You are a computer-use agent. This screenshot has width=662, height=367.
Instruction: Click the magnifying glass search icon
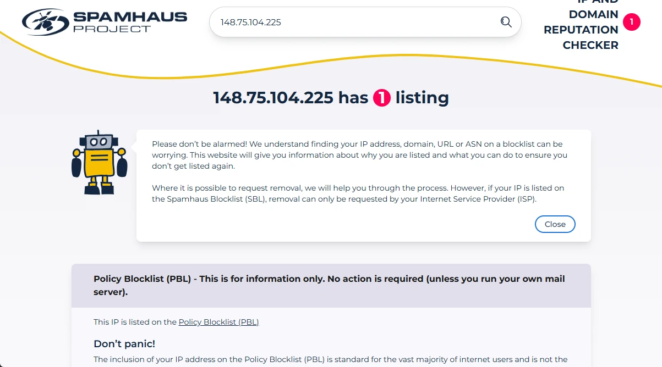tap(506, 22)
